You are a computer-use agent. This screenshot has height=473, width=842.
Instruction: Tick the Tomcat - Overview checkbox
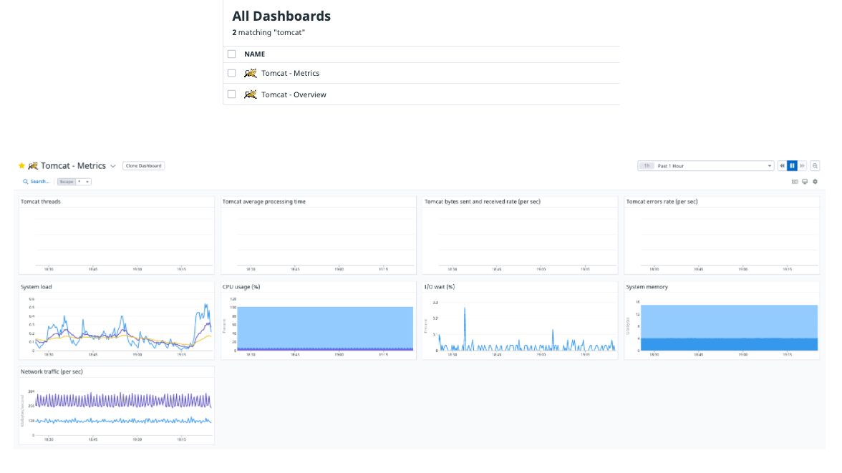231,94
